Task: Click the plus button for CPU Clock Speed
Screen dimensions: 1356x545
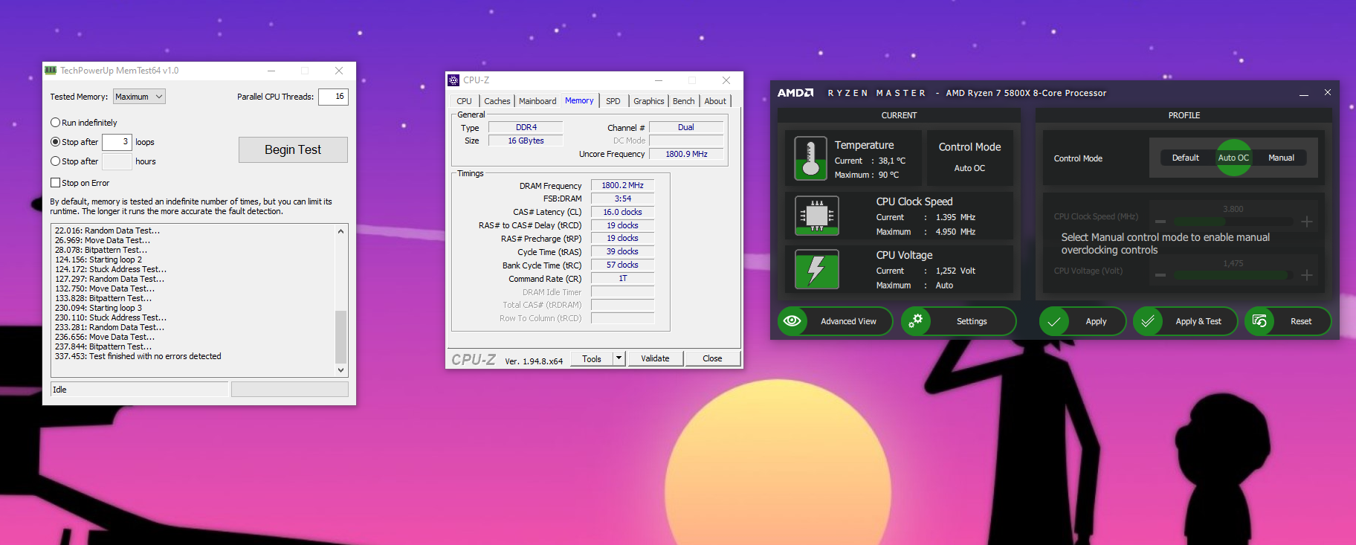Action: (x=1307, y=222)
